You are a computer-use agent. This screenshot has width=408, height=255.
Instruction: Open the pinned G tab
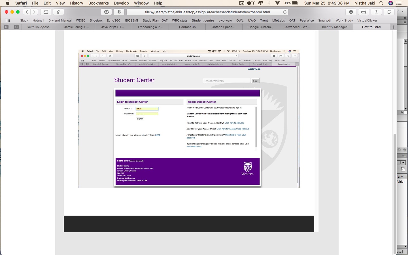pyautogui.click(x=16, y=27)
